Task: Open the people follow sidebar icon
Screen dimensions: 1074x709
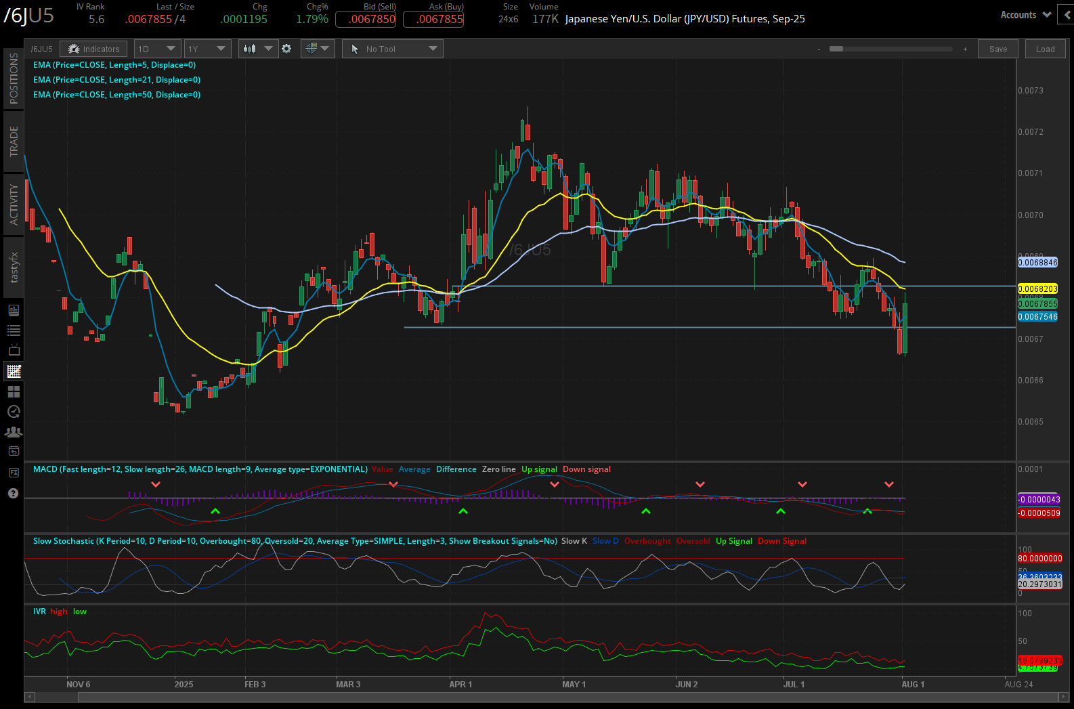Action: [14, 431]
